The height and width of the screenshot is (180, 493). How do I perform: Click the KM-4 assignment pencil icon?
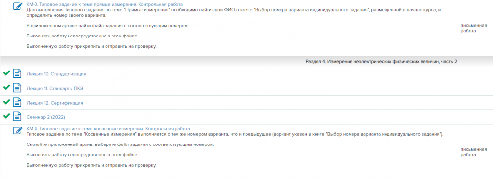point(18,130)
